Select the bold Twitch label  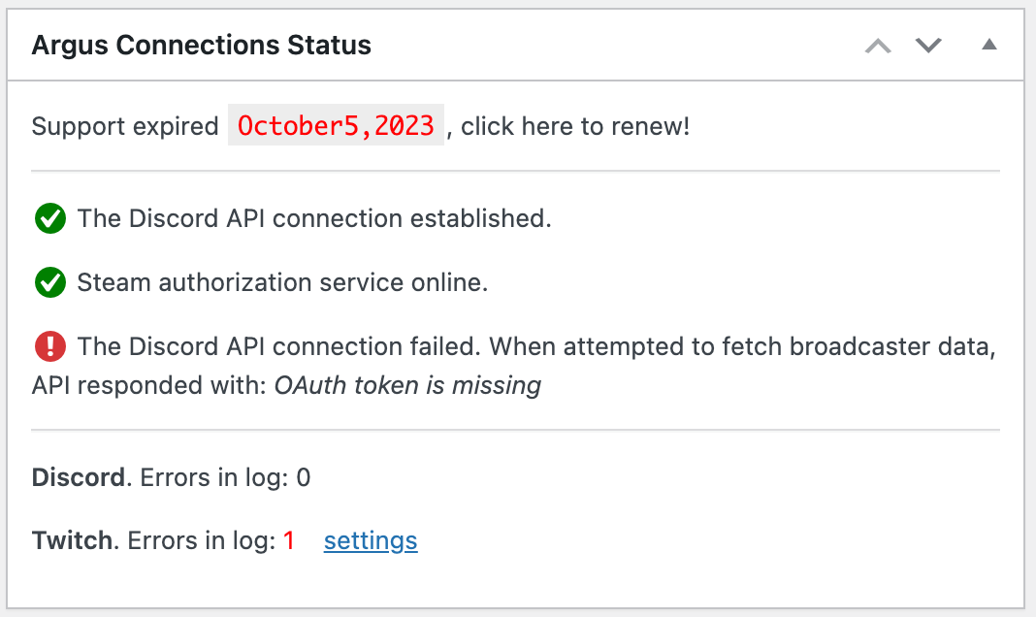click(72, 541)
